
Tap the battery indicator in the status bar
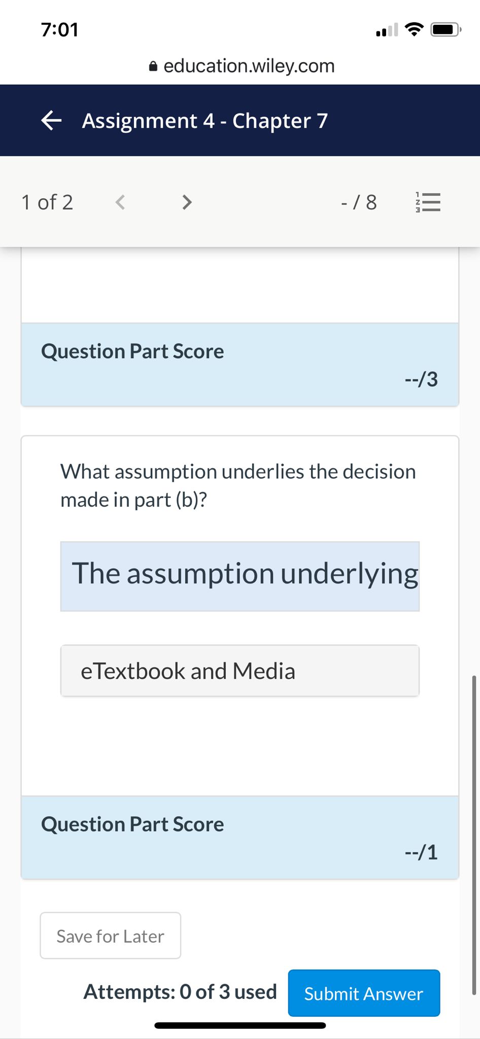click(444, 29)
